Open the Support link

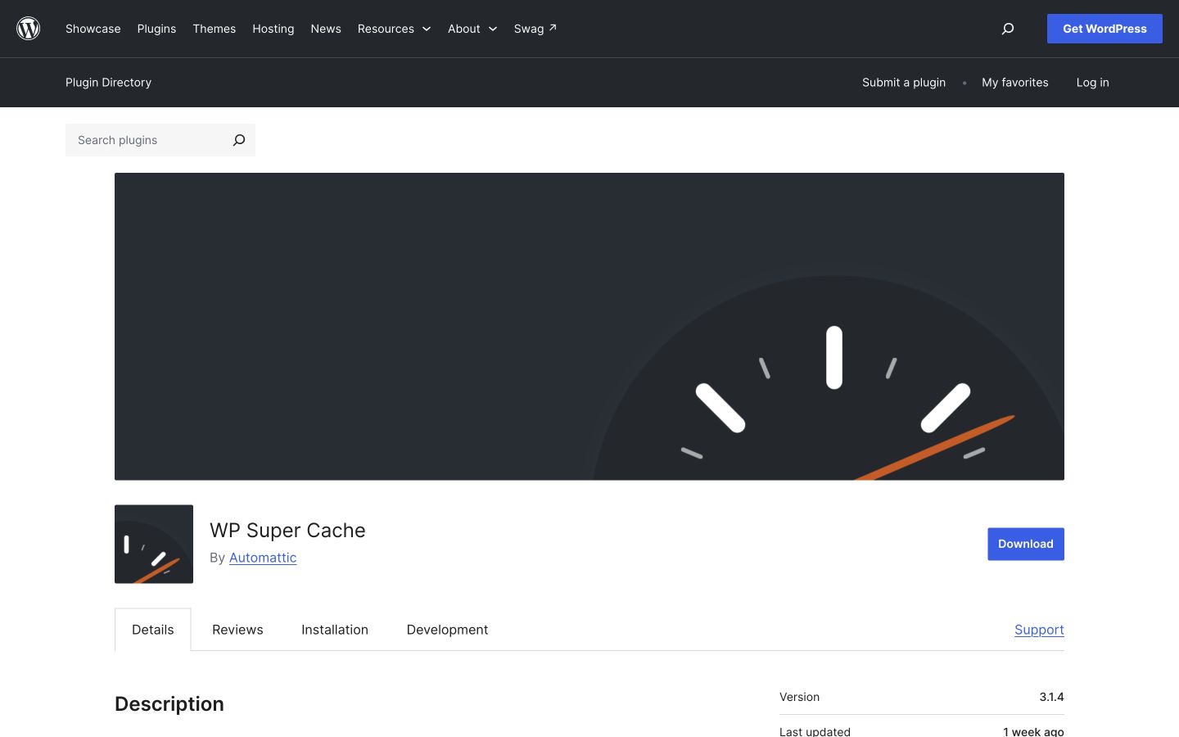[x=1039, y=630]
